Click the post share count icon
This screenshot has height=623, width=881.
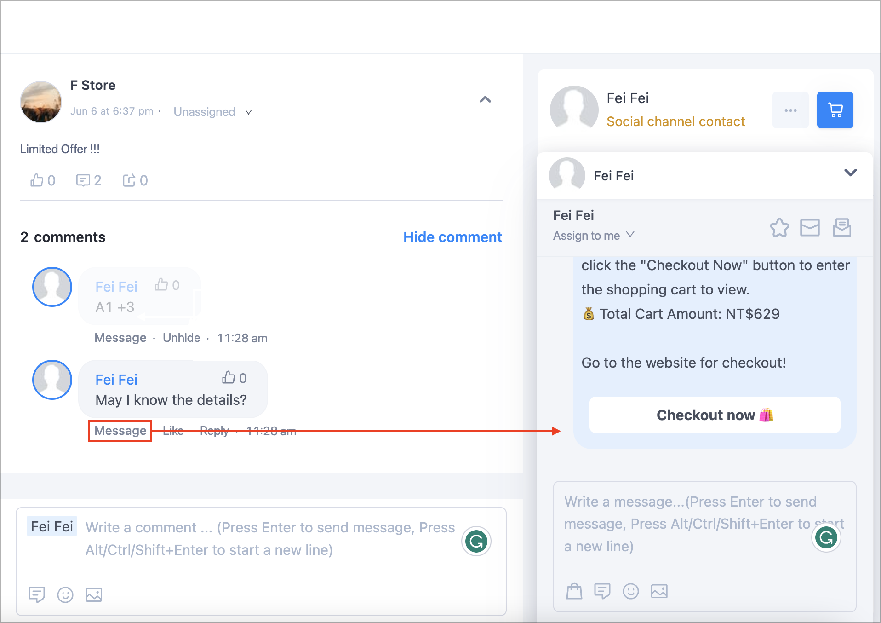click(129, 180)
